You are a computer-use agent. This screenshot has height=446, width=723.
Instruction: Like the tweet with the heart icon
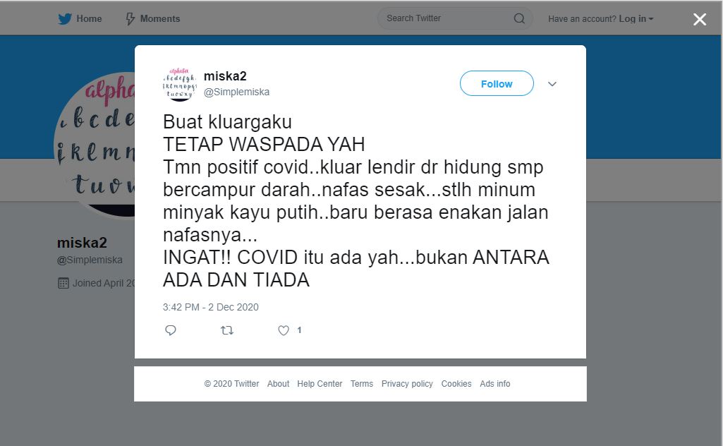click(x=284, y=330)
